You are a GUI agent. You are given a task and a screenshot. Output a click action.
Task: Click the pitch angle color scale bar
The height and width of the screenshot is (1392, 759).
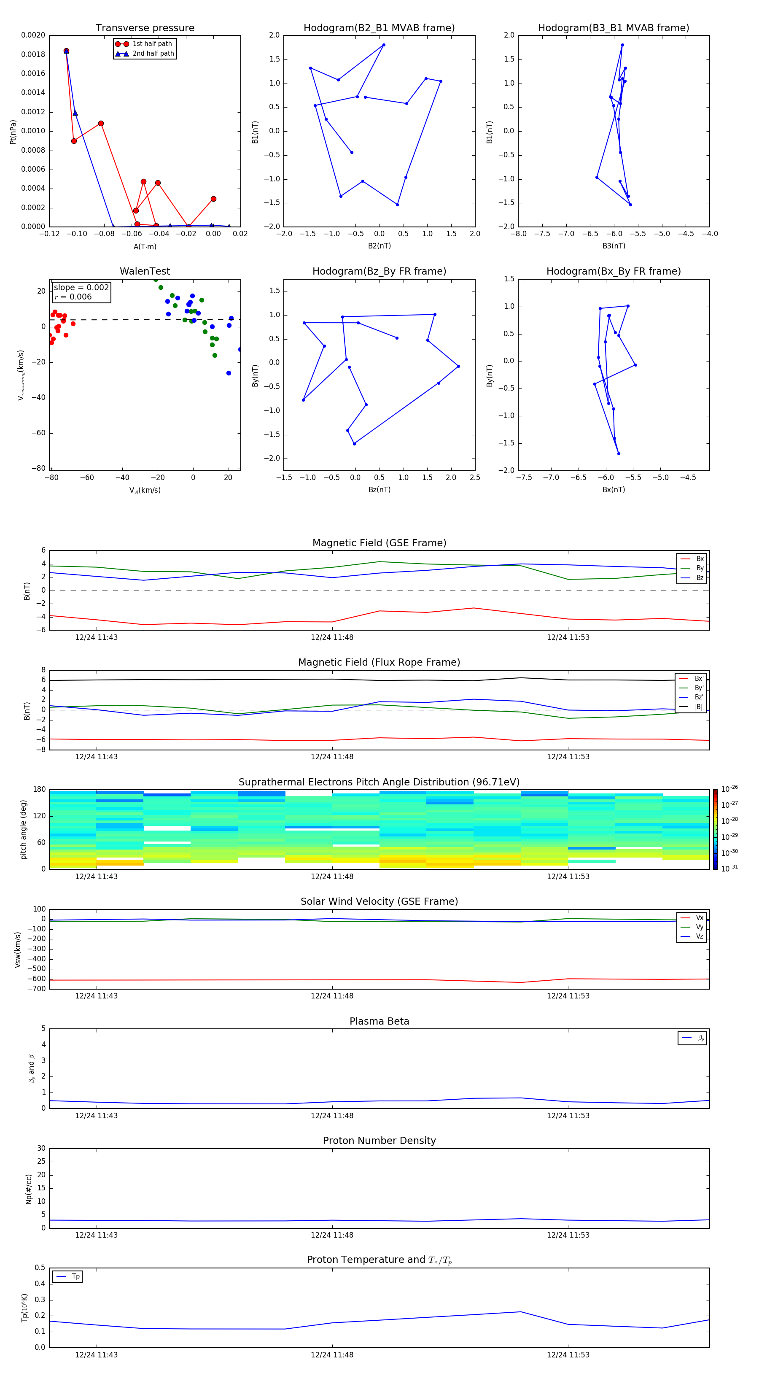coord(715,829)
